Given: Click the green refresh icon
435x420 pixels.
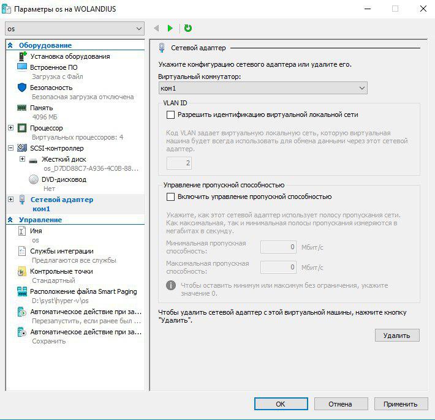Looking at the screenshot, I should point(188,28).
